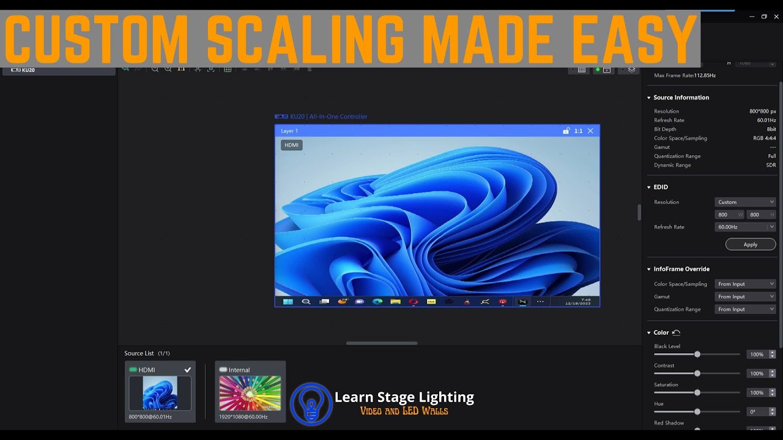Click the horizontal scrollbar below the canvas
The height and width of the screenshot is (440, 783).
click(x=382, y=343)
